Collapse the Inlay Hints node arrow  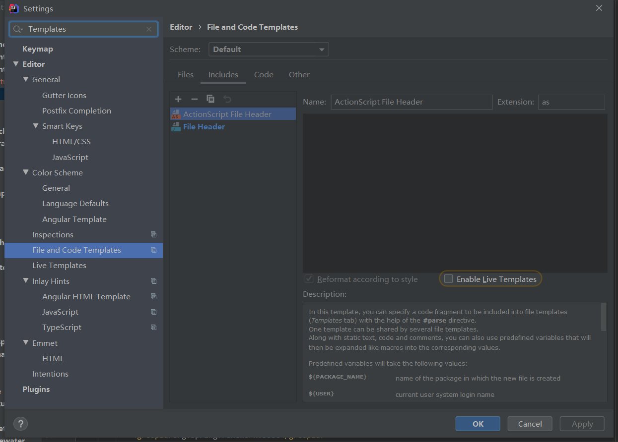point(26,281)
